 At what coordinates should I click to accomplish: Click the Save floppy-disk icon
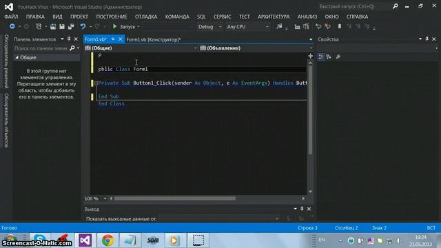tap(62, 26)
